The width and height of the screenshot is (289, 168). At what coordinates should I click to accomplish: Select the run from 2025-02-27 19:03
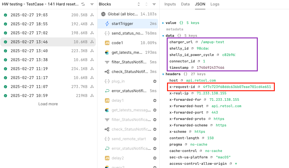pos(48,15)
